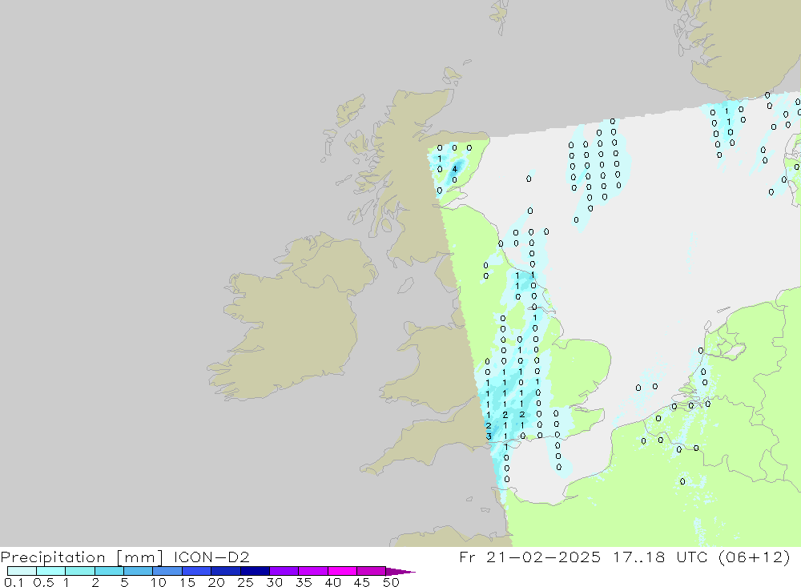
Task: Click the '35' legend scale label
Action: pos(304,582)
